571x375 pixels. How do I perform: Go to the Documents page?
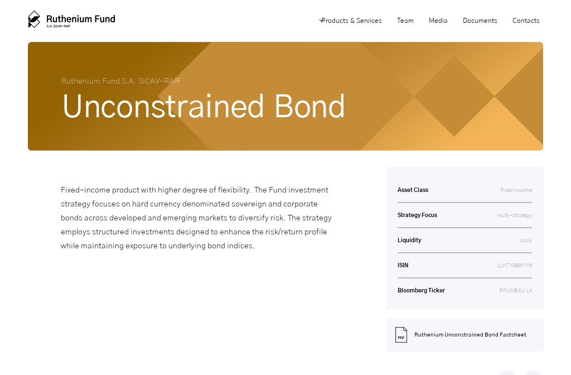[480, 21]
